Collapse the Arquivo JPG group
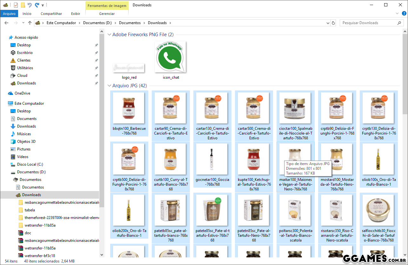 click(x=109, y=86)
